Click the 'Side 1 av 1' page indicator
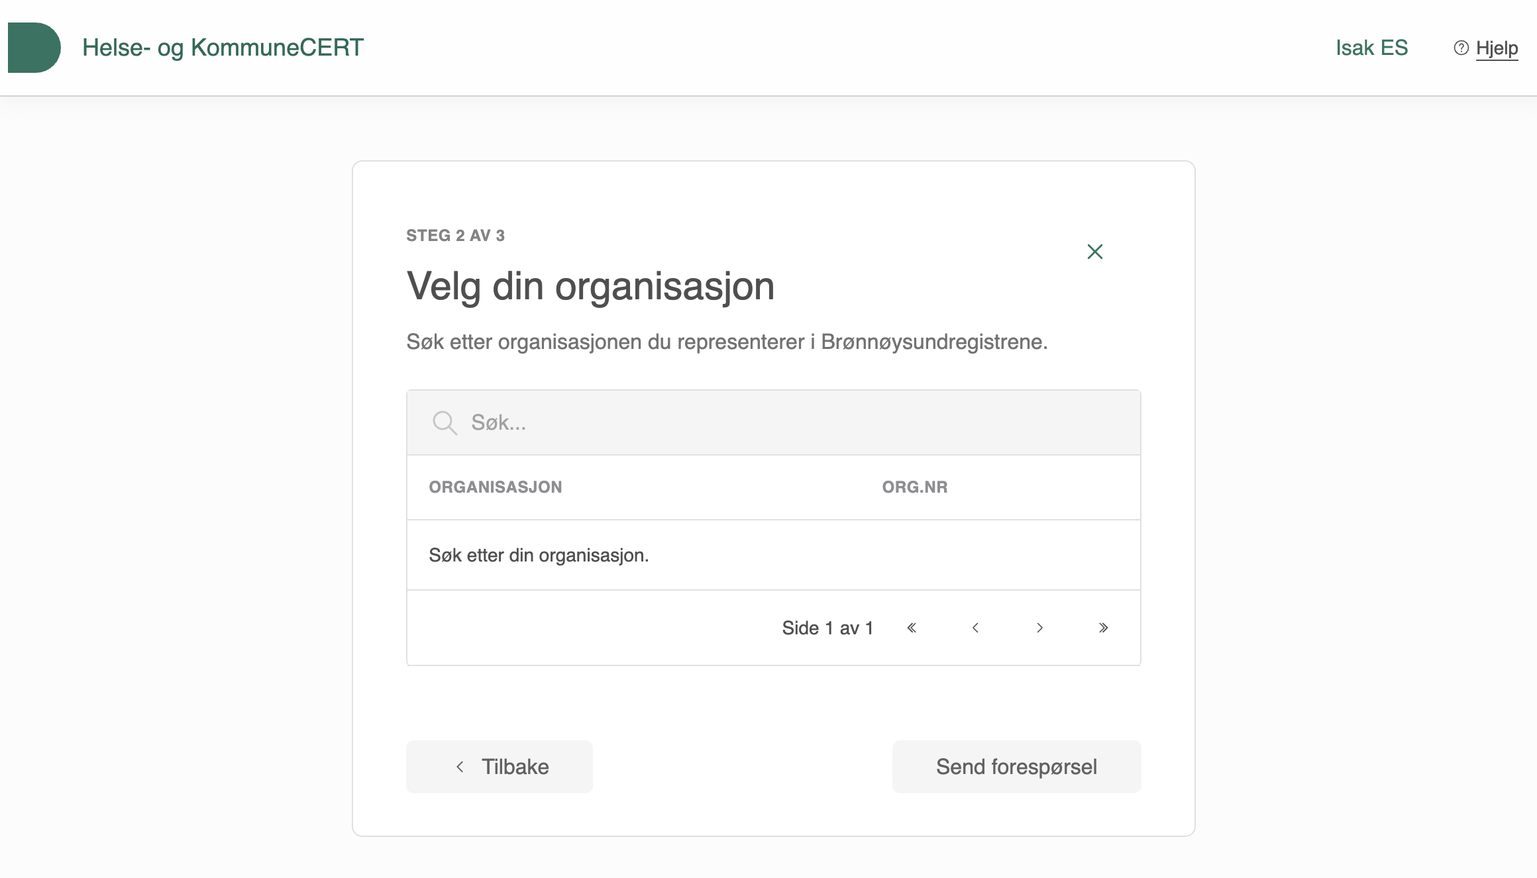This screenshot has width=1537, height=878. point(827,628)
